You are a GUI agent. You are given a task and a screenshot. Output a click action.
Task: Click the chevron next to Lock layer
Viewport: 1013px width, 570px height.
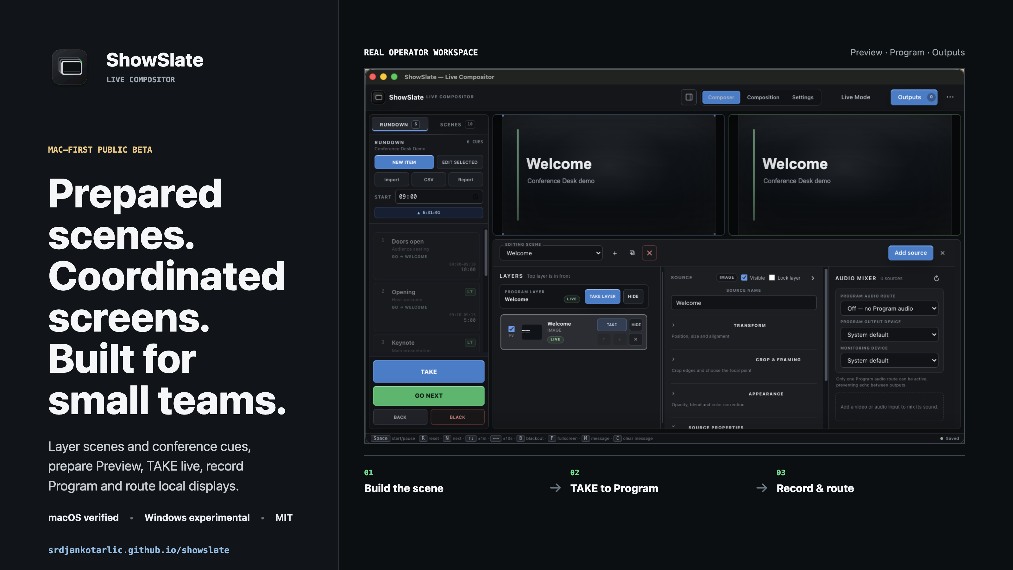click(x=813, y=278)
